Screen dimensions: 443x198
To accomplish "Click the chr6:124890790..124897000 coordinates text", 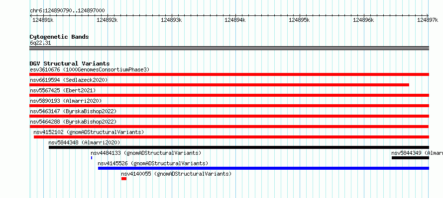I will tap(67, 11).
